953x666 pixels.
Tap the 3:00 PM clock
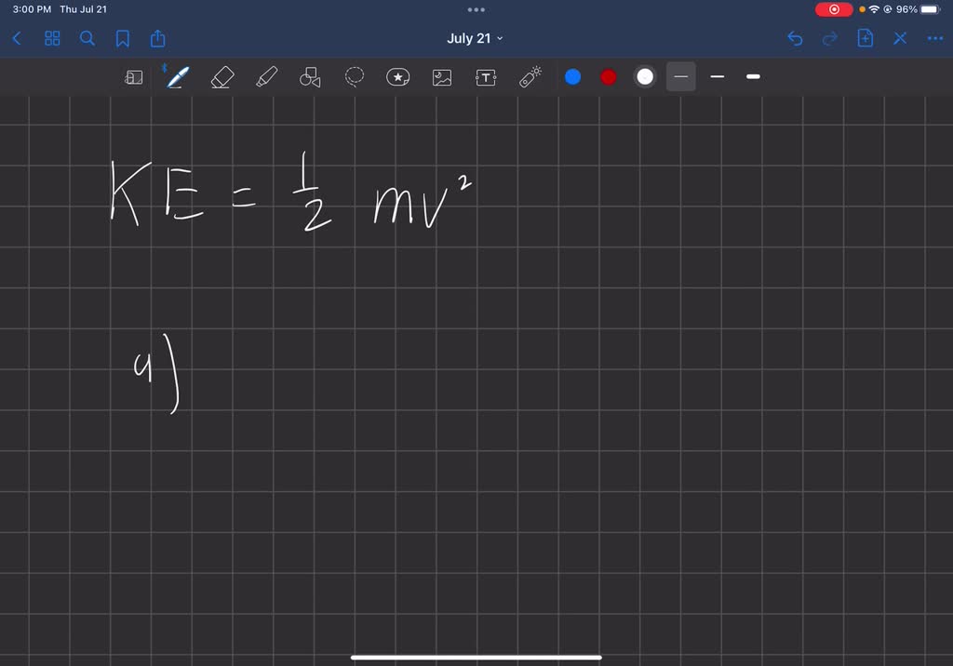point(32,9)
